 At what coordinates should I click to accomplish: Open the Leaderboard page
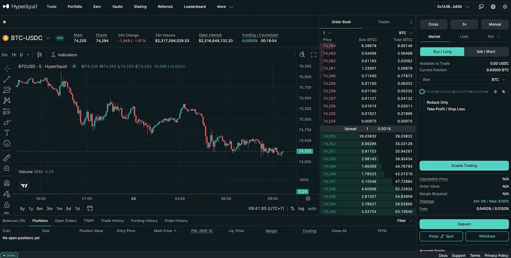(x=195, y=7)
